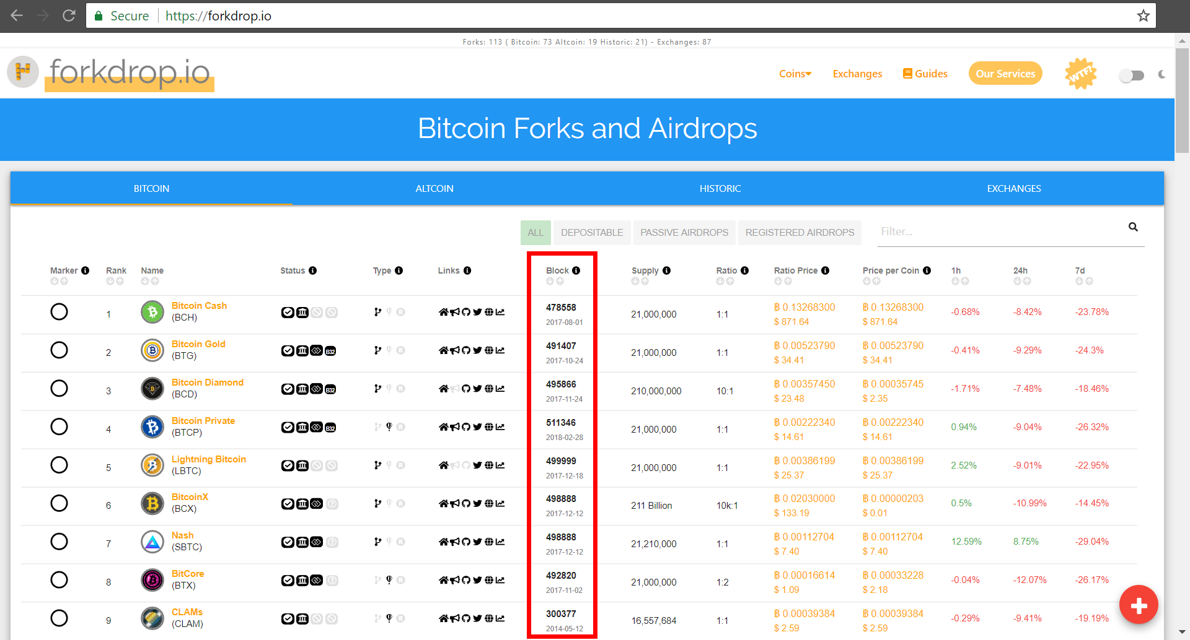1190x640 pixels.
Task: Click Bitcoin Diamond replay protection status icon
Action: (317, 389)
